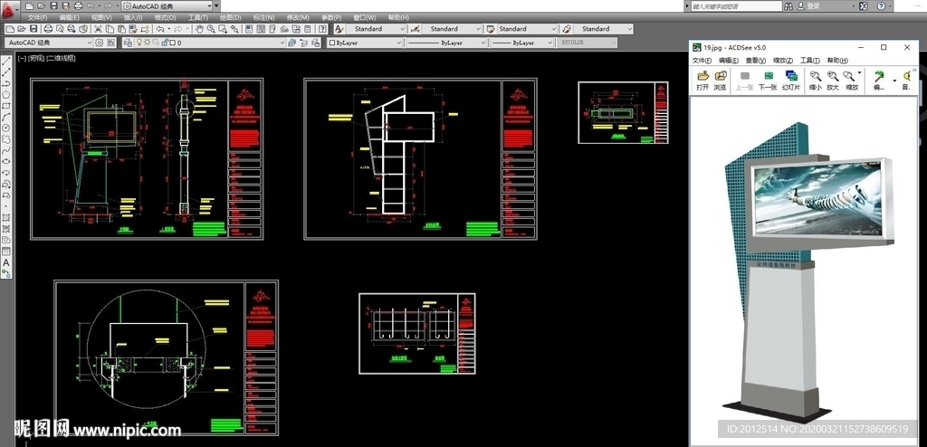Select the Multiline Text A tool
Viewport: 927px width, 447px height.
[x=6, y=262]
